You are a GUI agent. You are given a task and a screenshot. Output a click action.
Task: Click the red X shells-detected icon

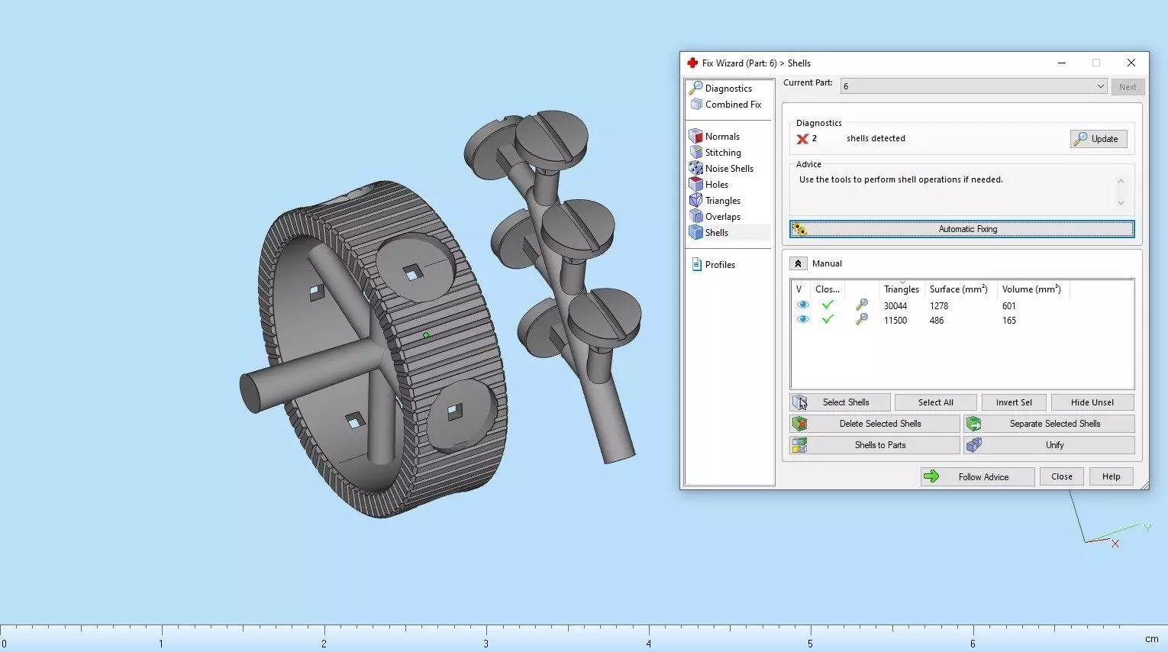coord(802,139)
